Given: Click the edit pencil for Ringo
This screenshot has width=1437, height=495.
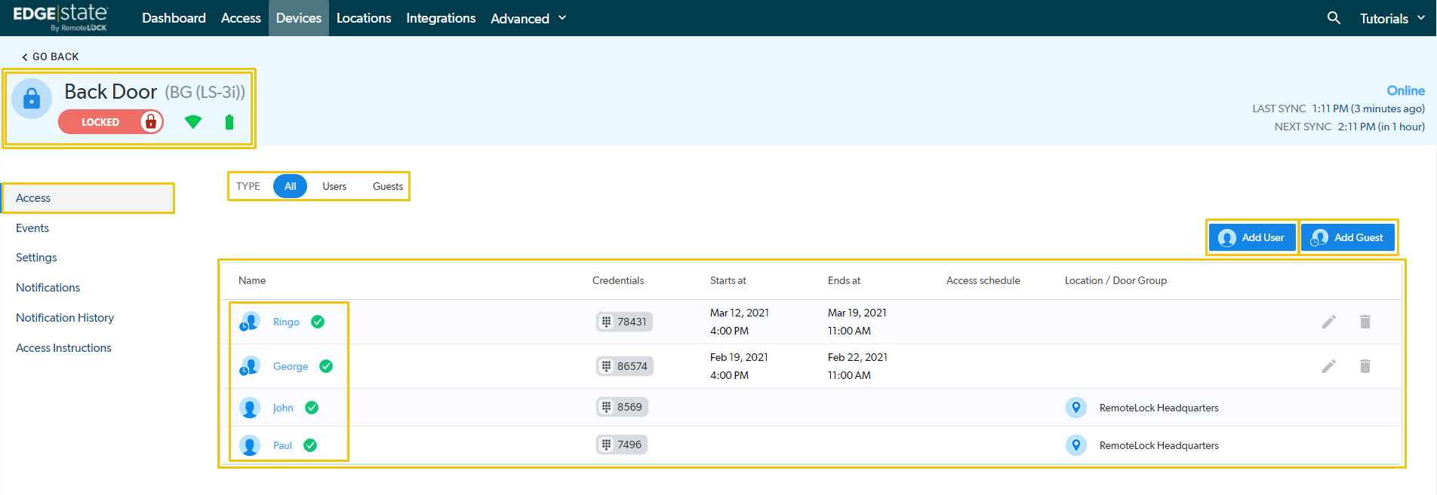Looking at the screenshot, I should (x=1328, y=322).
